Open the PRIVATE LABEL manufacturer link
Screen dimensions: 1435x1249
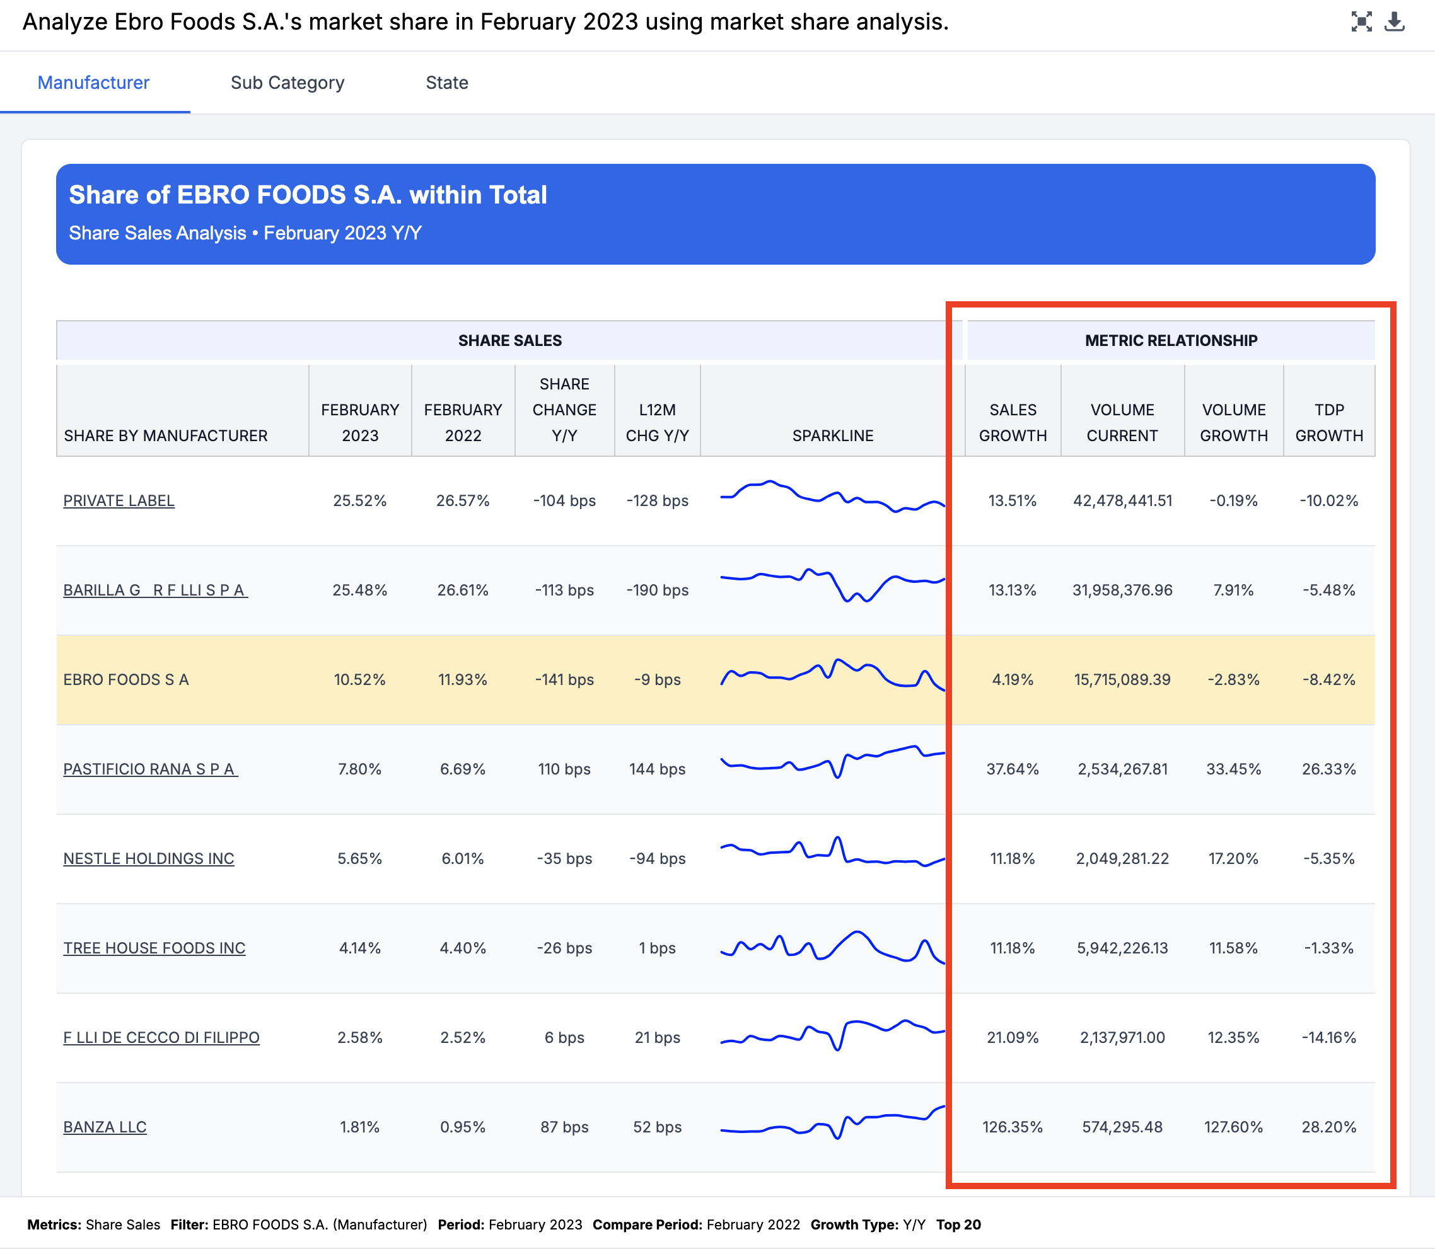119,500
